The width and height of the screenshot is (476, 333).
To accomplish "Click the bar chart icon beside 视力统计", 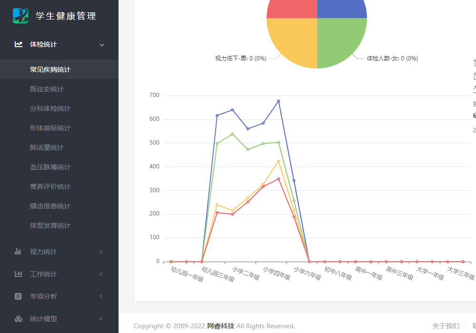I will click(x=18, y=252).
